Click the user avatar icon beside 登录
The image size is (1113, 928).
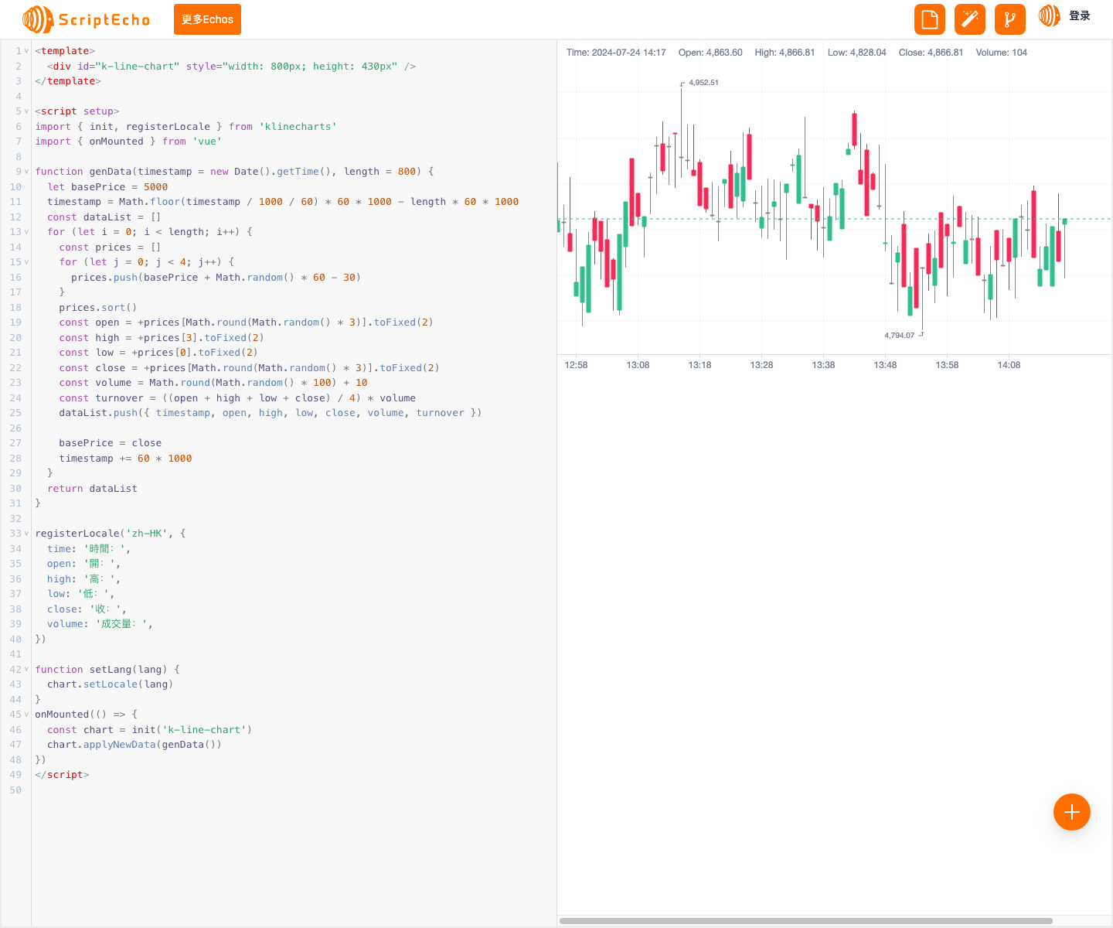pyautogui.click(x=1050, y=15)
